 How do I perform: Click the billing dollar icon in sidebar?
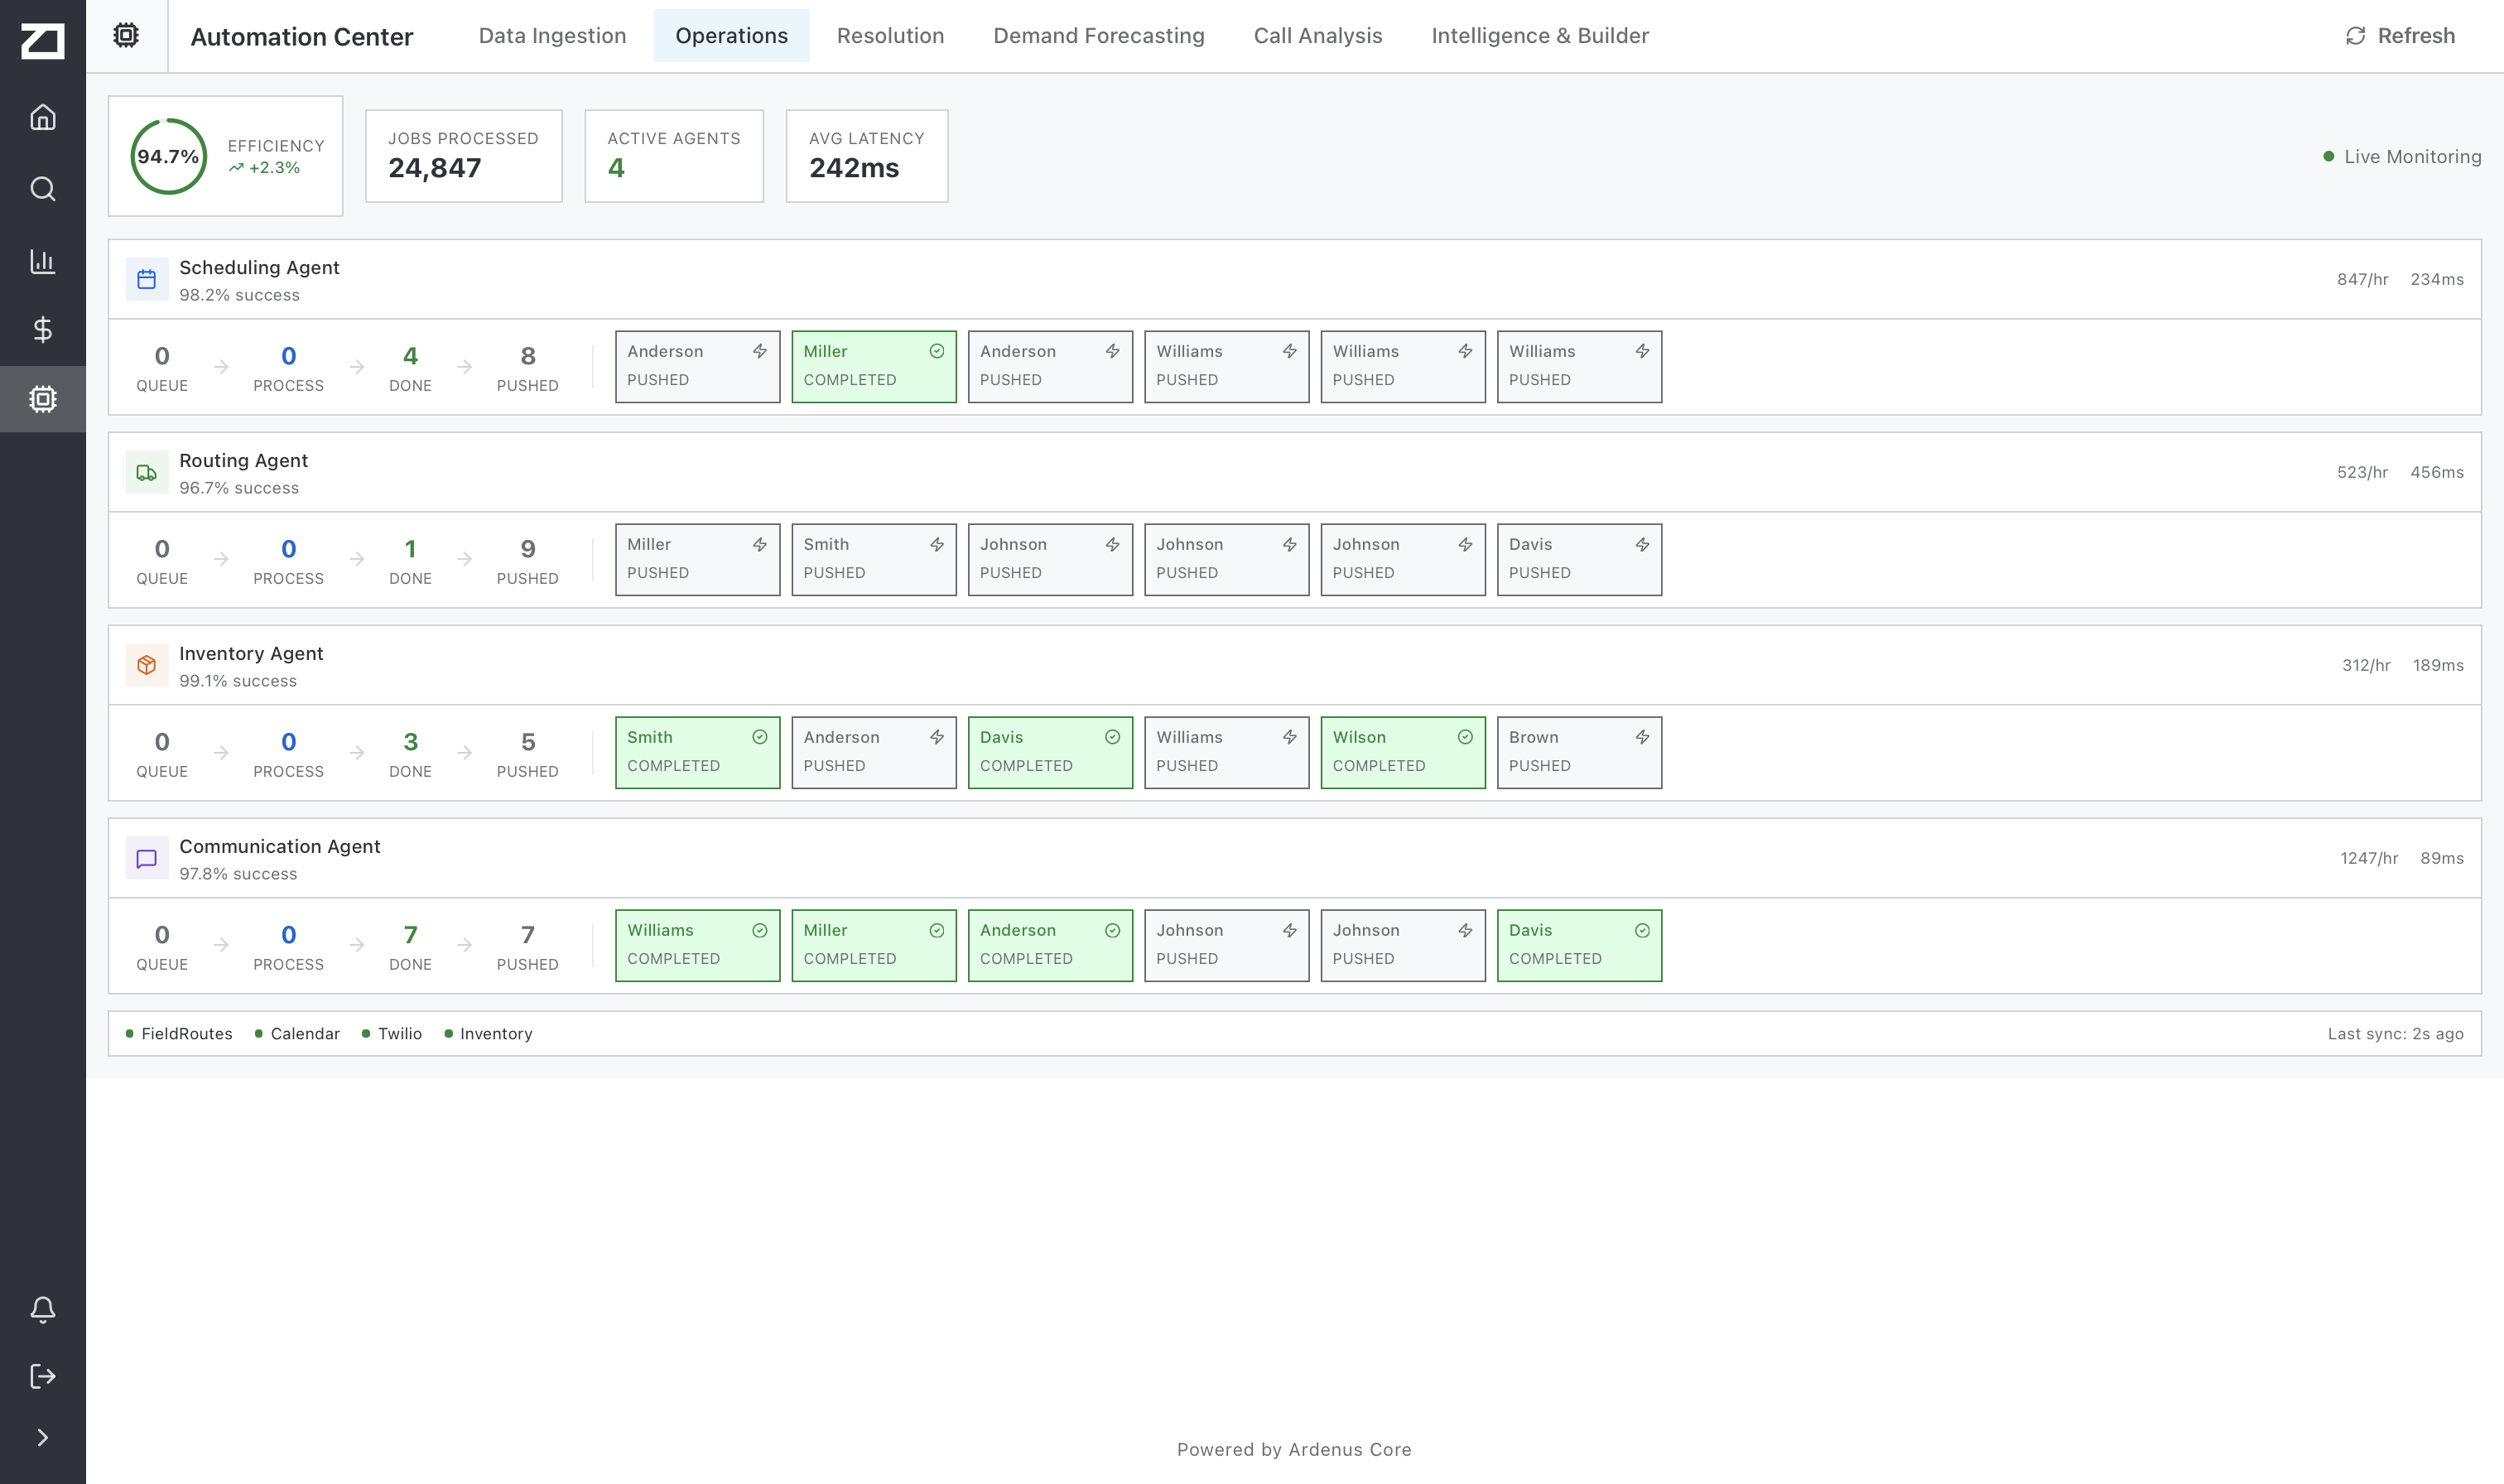[43, 330]
